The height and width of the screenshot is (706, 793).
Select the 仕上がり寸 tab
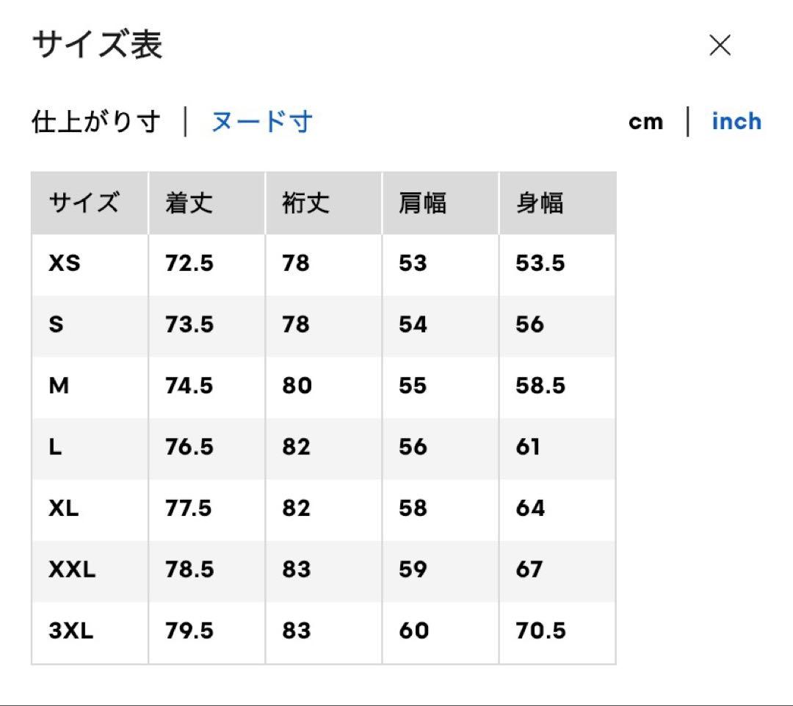tap(96, 122)
